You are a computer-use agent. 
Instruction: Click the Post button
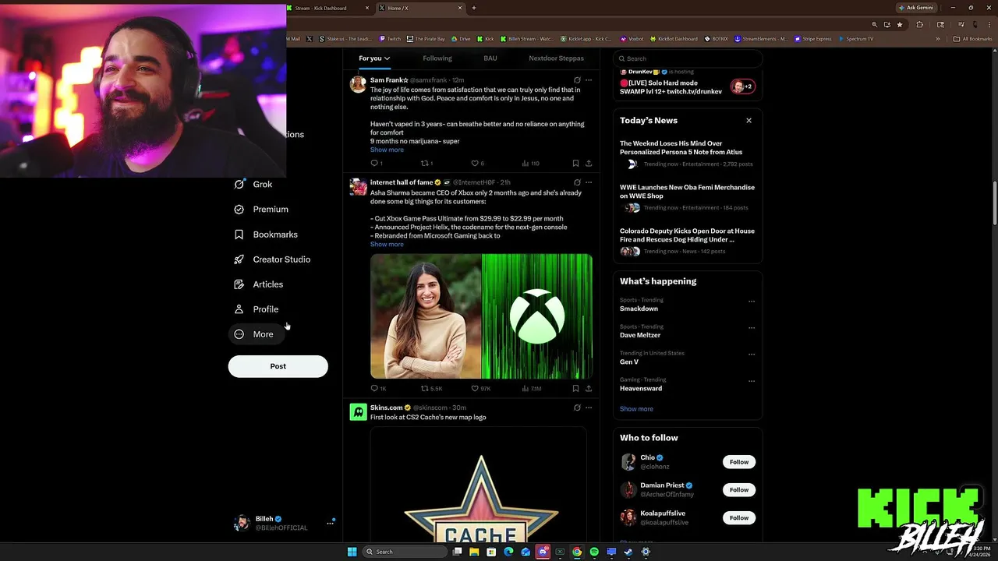point(278,366)
